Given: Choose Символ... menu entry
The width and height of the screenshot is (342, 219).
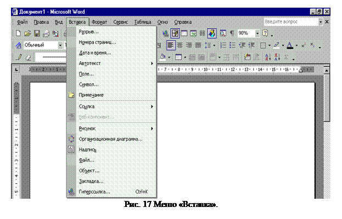Looking at the screenshot, I should [116, 85].
